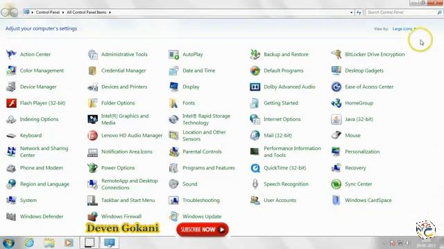This screenshot has height=249, width=444.
Task: Click the red Subscribe Now button
Action: coord(203,230)
